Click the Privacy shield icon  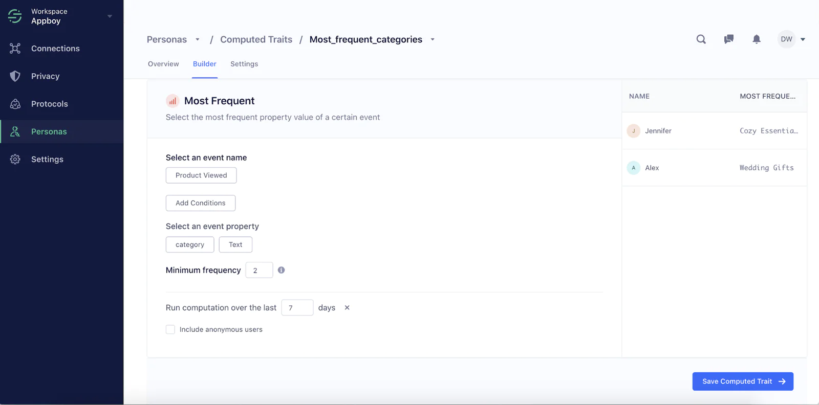click(x=15, y=76)
